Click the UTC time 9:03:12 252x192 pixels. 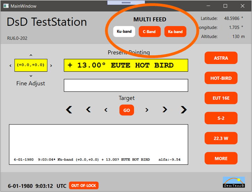(44, 186)
